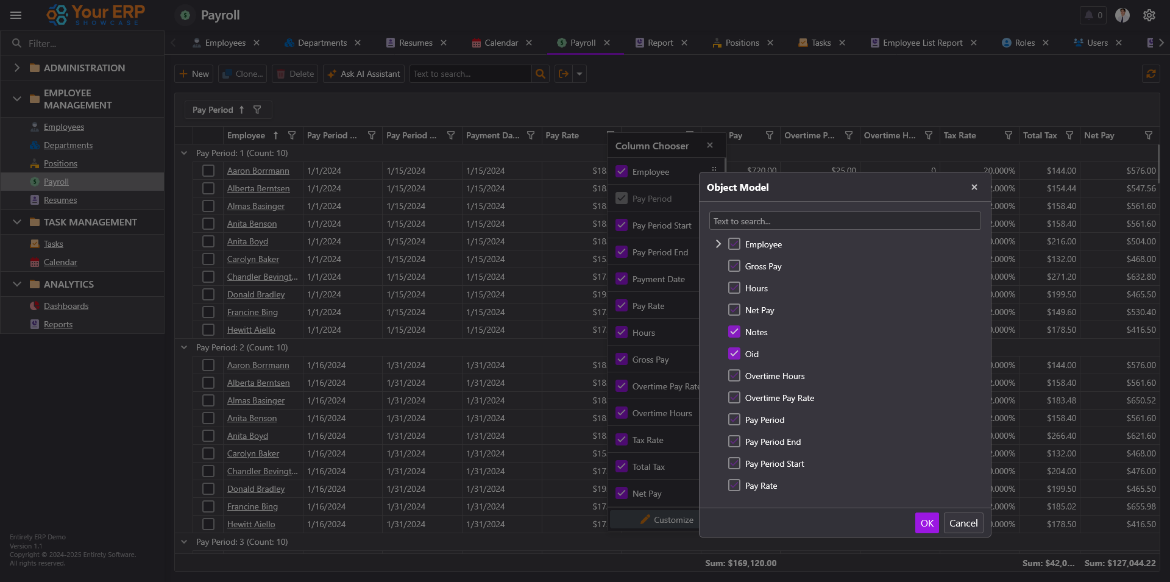Switch to the Departments tab
This screenshot has width=1170, height=582.
[322, 43]
